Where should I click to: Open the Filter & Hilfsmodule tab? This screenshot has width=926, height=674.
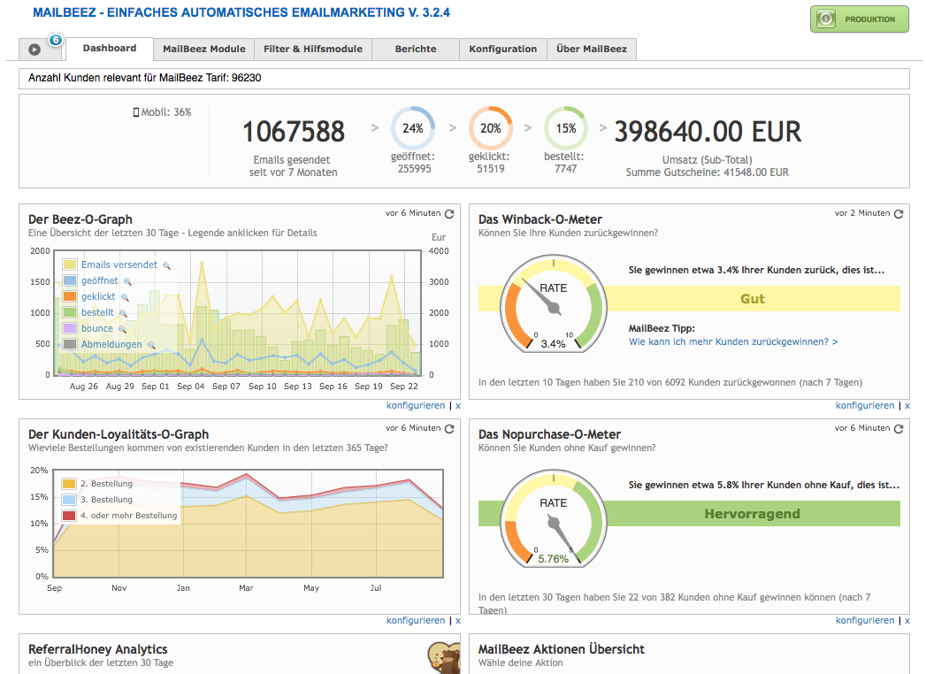[x=313, y=49]
